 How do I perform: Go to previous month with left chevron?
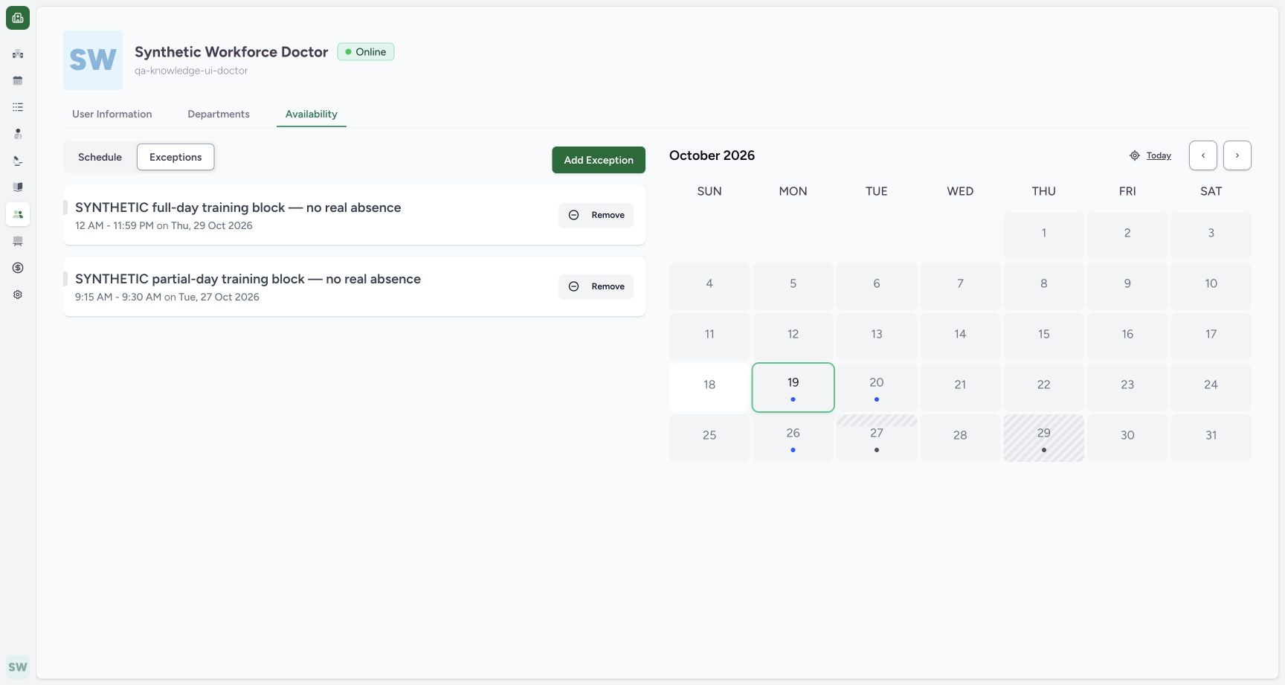[1203, 155]
